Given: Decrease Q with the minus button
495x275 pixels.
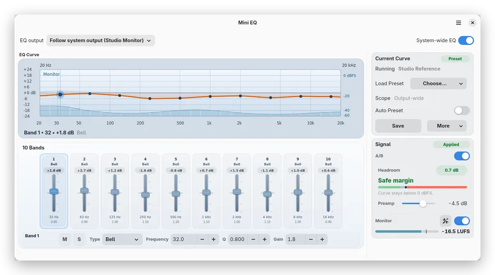Looking at the screenshot, I should pos(253,239).
